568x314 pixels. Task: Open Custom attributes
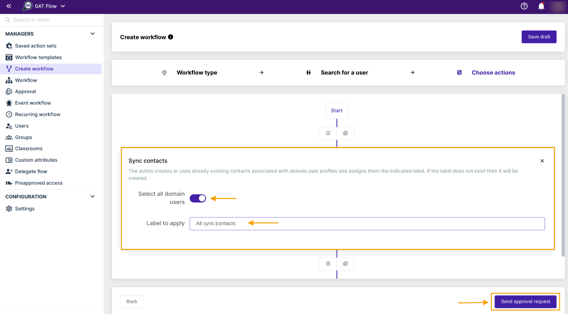[36, 160]
